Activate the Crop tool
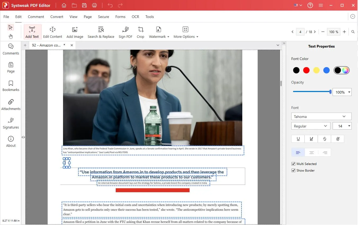 point(140,32)
